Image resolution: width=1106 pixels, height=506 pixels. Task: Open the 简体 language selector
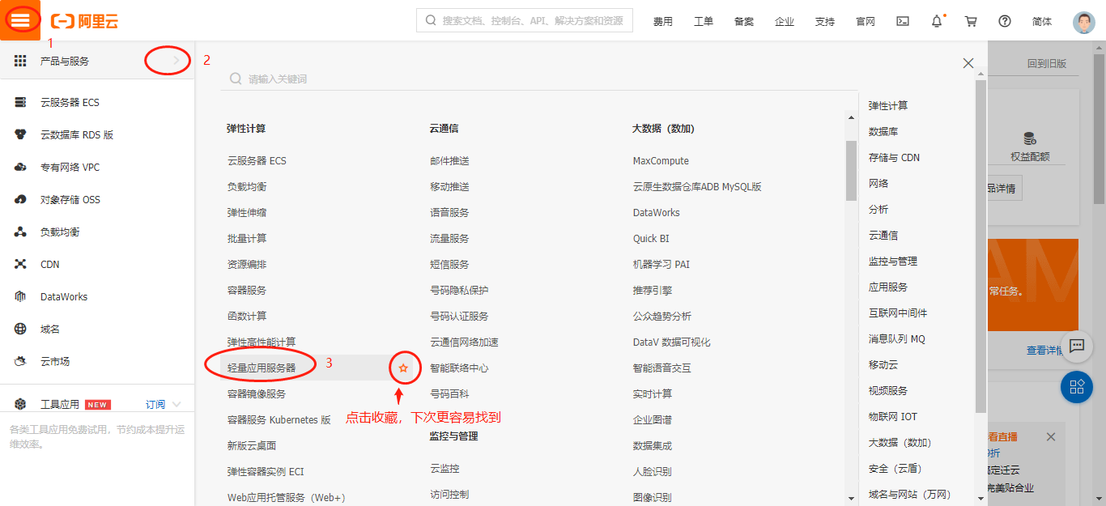coord(1042,22)
